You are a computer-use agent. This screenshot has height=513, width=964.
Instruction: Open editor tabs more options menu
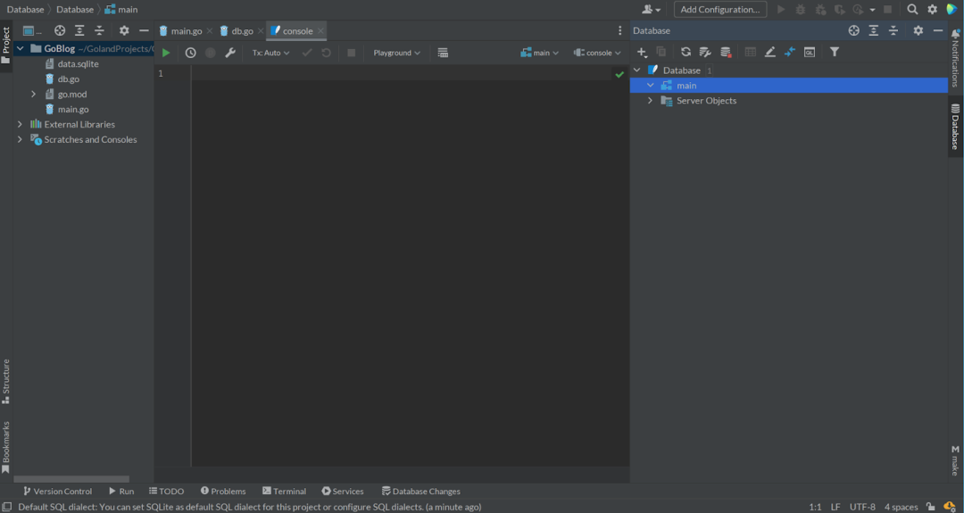click(x=619, y=30)
